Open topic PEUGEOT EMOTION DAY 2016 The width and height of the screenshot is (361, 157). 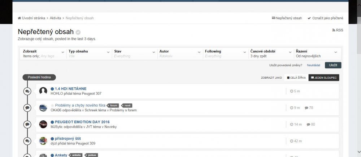[82, 122]
